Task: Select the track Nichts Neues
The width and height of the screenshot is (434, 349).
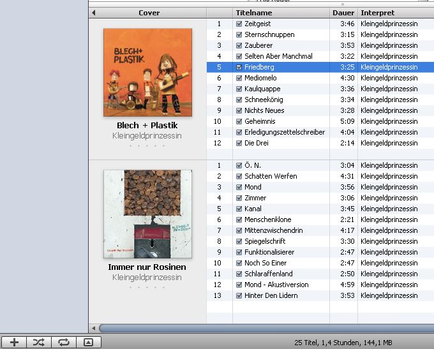Action: [x=264, y=110]
